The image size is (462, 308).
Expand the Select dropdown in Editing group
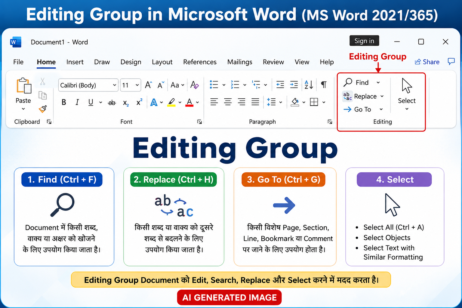tap(407, 109)
